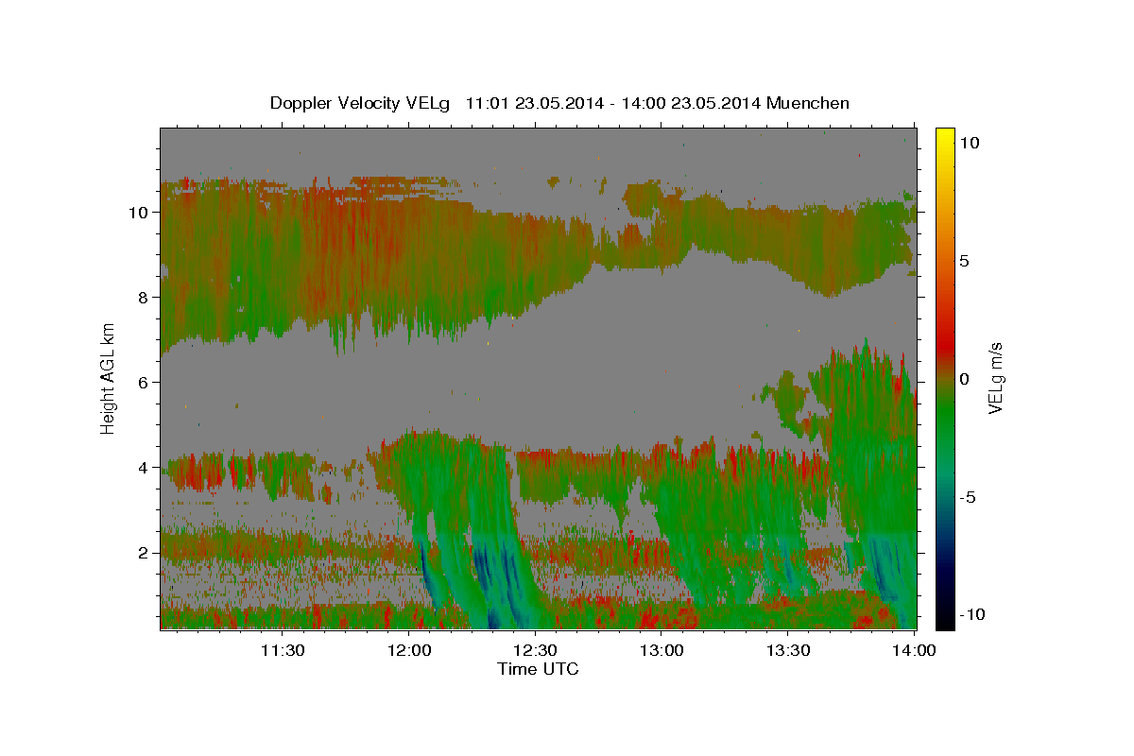Click the colorbar value 0 label
The height and width of the screenshot is (756, 1134).
click(x=965, y=379)
